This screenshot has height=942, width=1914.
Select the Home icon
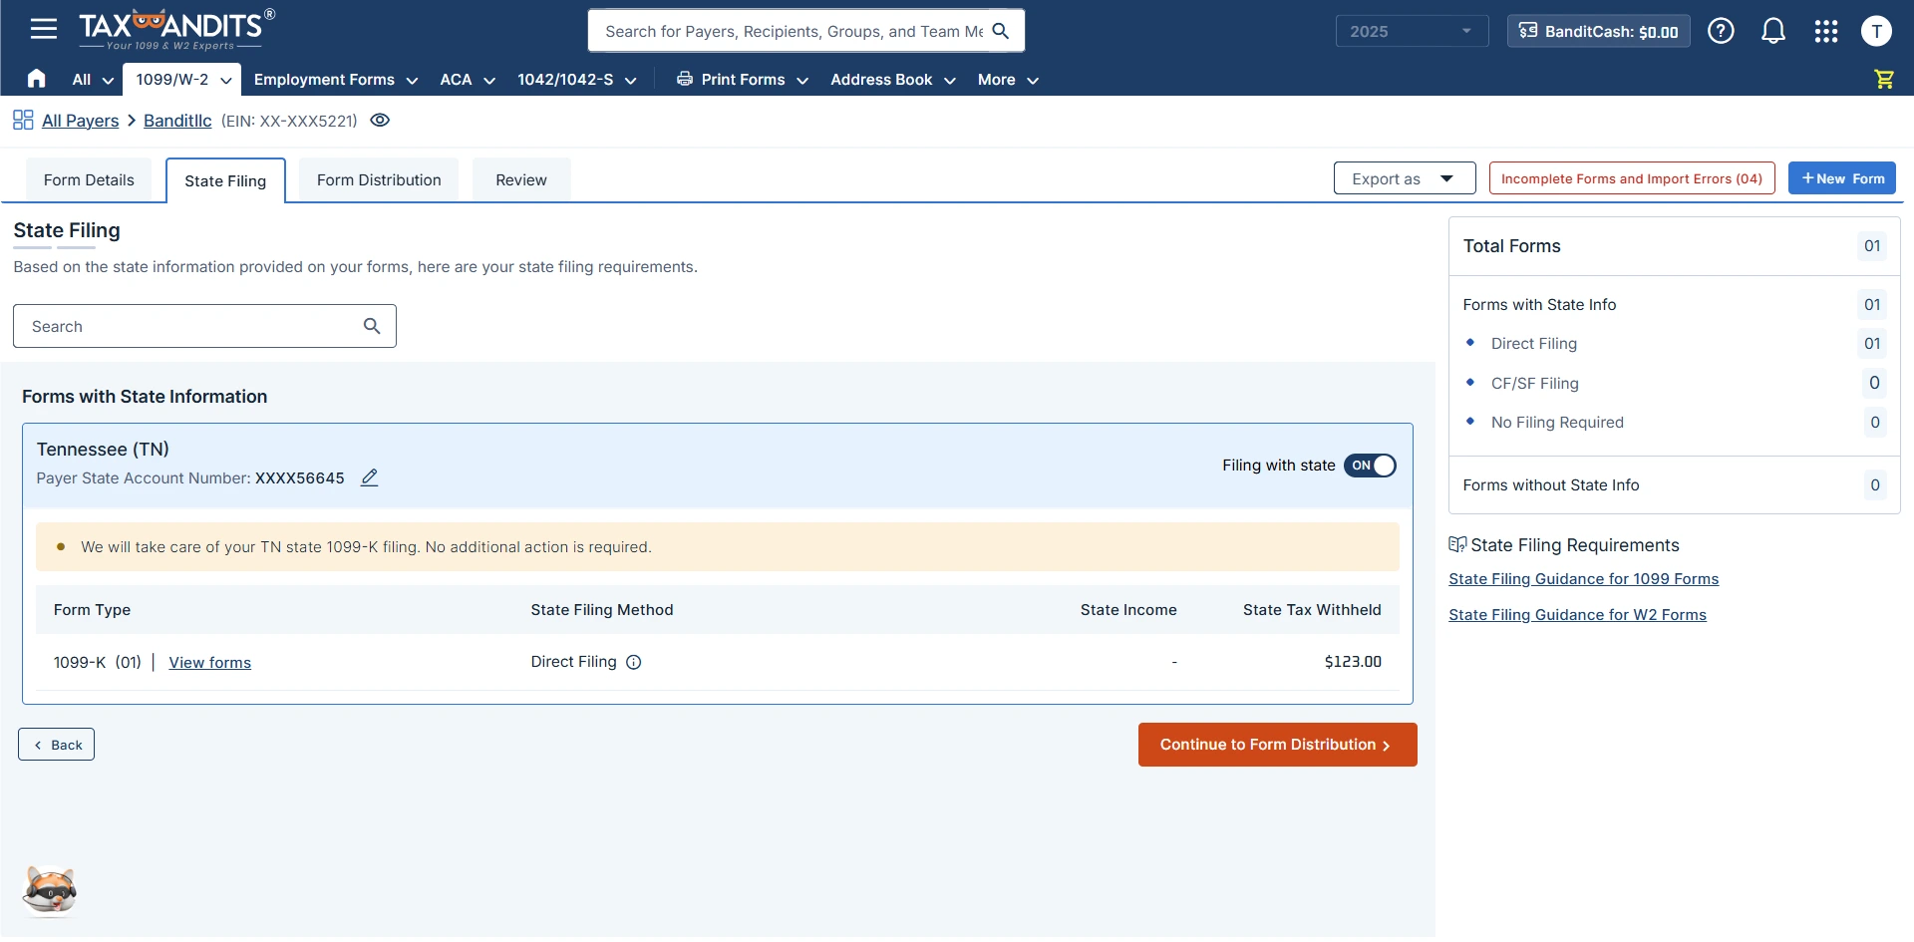(36, 79)
